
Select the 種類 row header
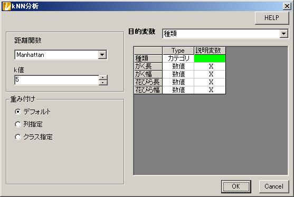(x=148, y=58)
